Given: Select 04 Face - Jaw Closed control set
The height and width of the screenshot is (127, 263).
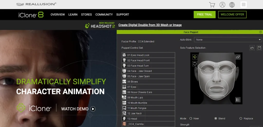Looking at the screenshot, I should pyautogui.click(x=148, y=71).
